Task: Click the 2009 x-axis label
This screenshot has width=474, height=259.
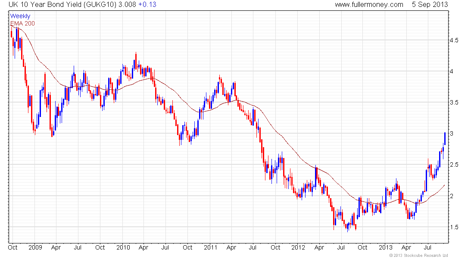Action: pos(35,247)
